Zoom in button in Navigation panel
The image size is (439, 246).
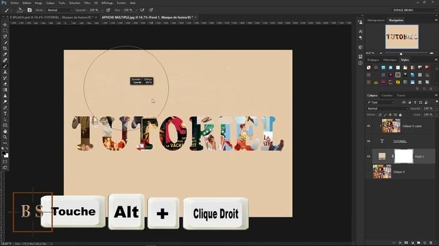click(431, 53)
